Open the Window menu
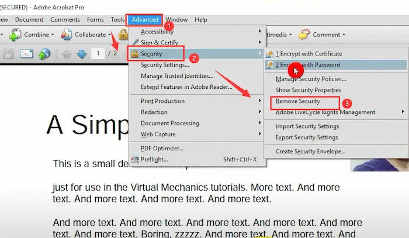 (176, 19)
